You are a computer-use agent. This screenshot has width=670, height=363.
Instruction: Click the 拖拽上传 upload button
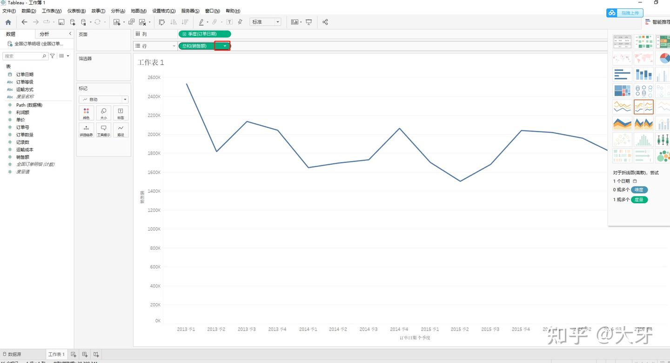625,13
